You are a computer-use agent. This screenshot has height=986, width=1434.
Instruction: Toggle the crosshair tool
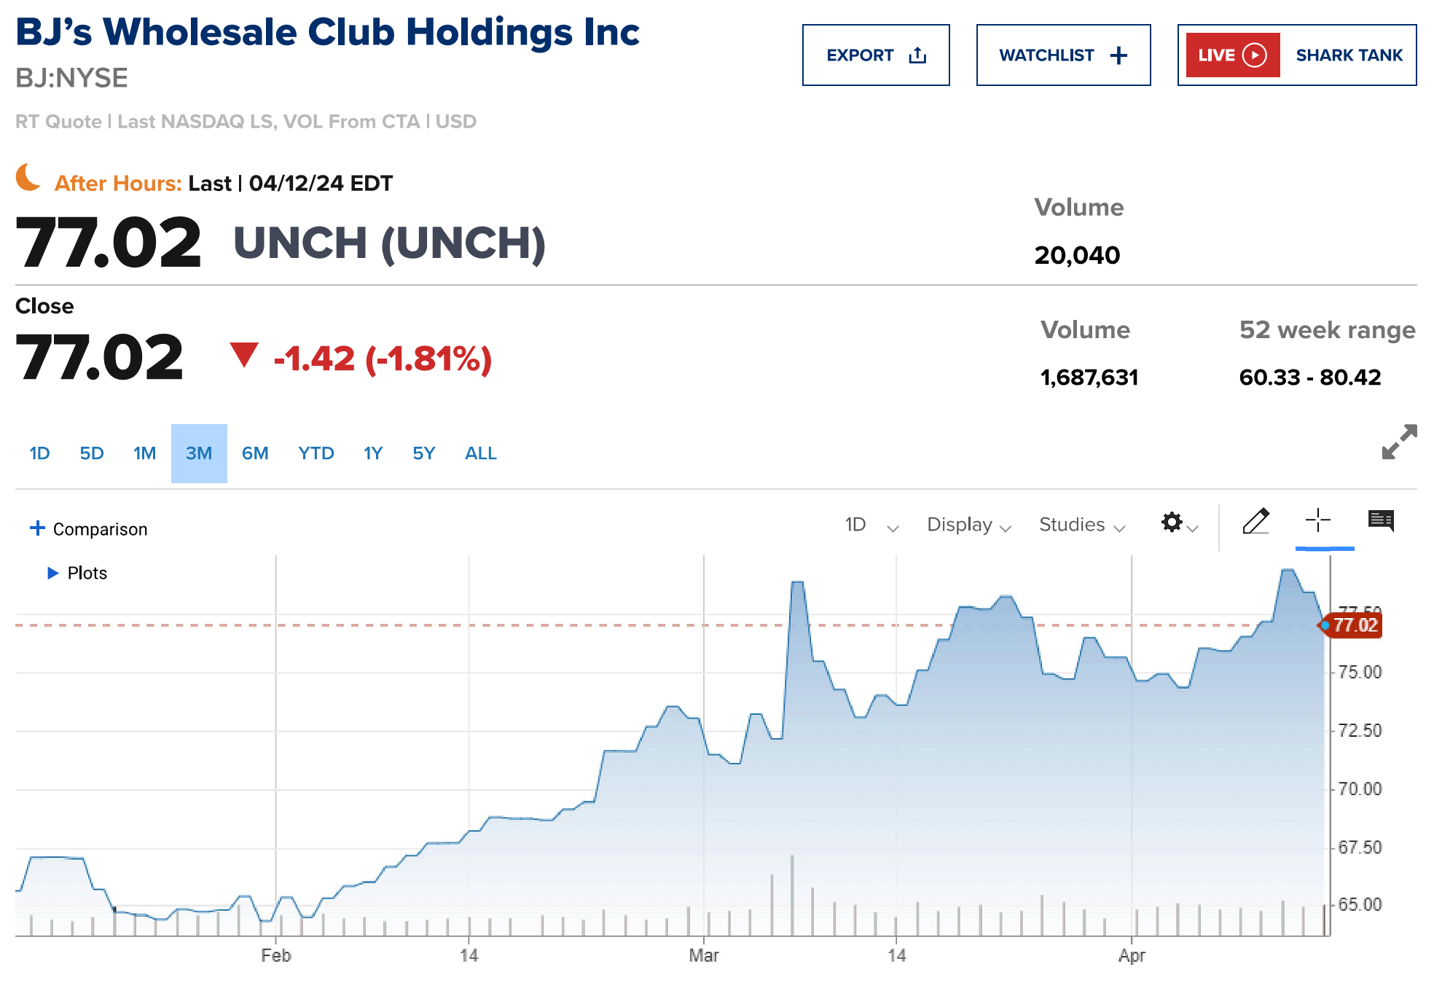point(1317,521)
